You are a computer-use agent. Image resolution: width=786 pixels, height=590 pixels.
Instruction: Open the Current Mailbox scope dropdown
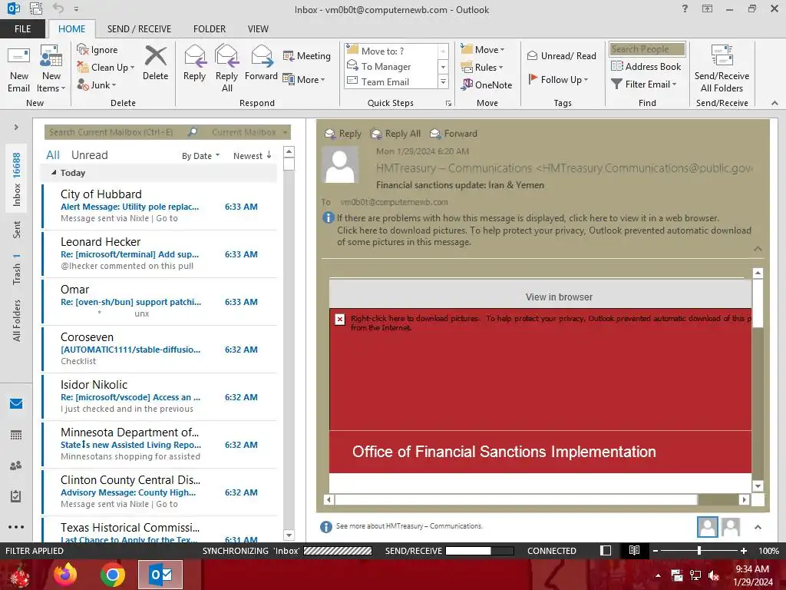tap(249, 132)
